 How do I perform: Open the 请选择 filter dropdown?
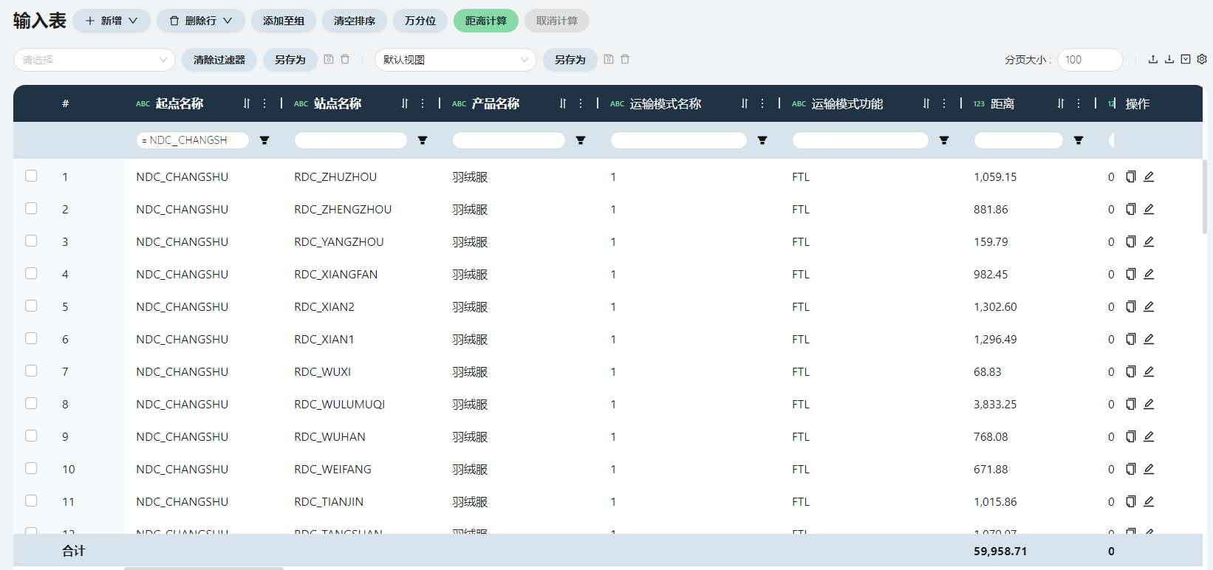point(95,60)
